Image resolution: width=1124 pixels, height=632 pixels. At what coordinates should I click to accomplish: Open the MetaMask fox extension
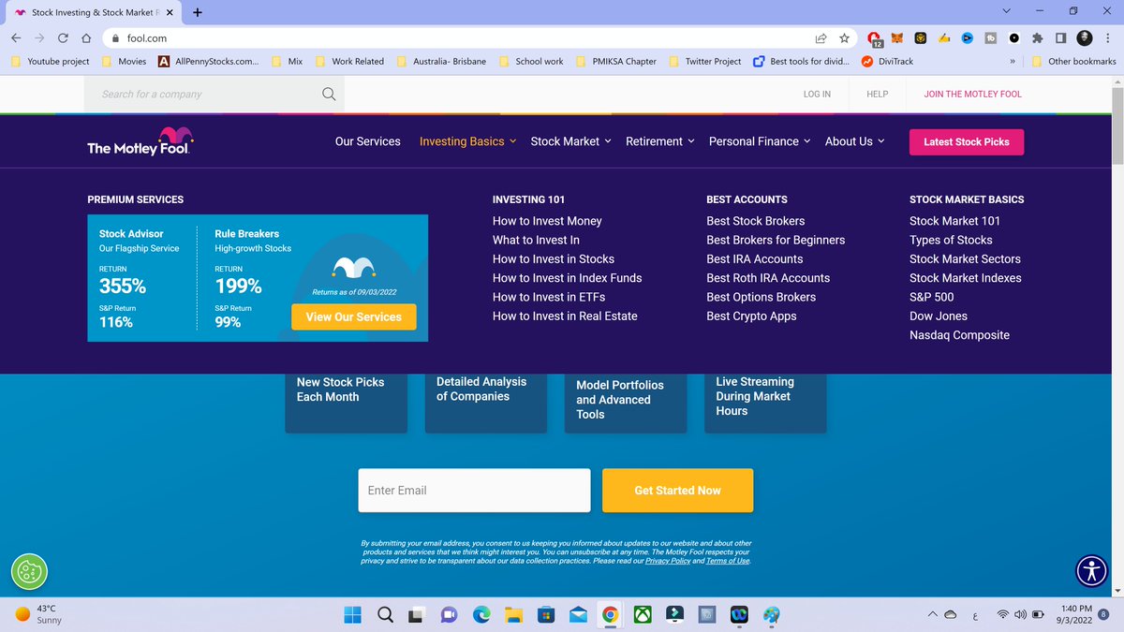[897, 38]
